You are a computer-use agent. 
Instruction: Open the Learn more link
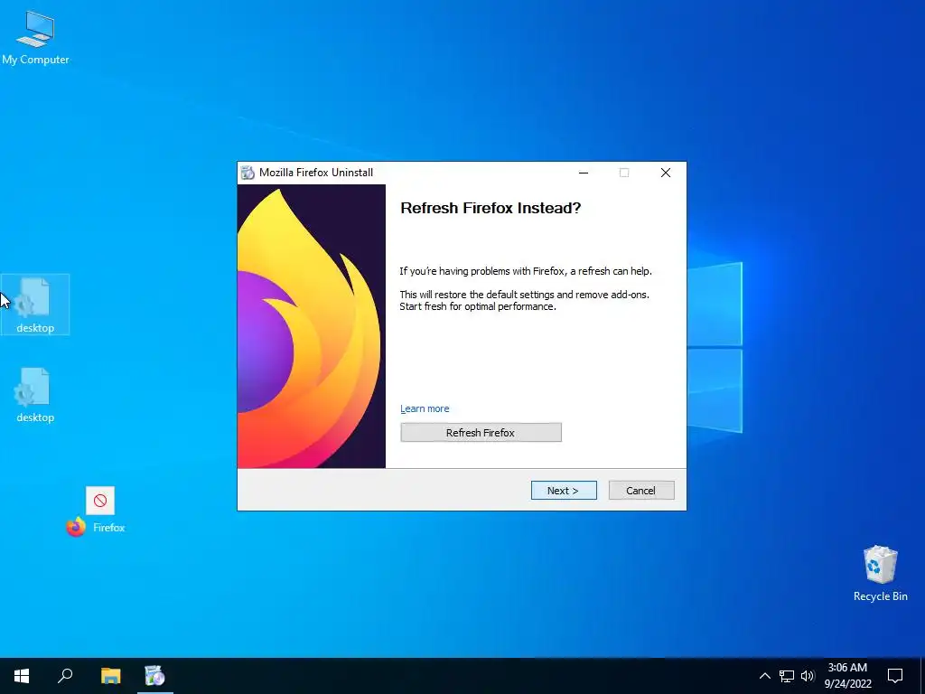425,408
